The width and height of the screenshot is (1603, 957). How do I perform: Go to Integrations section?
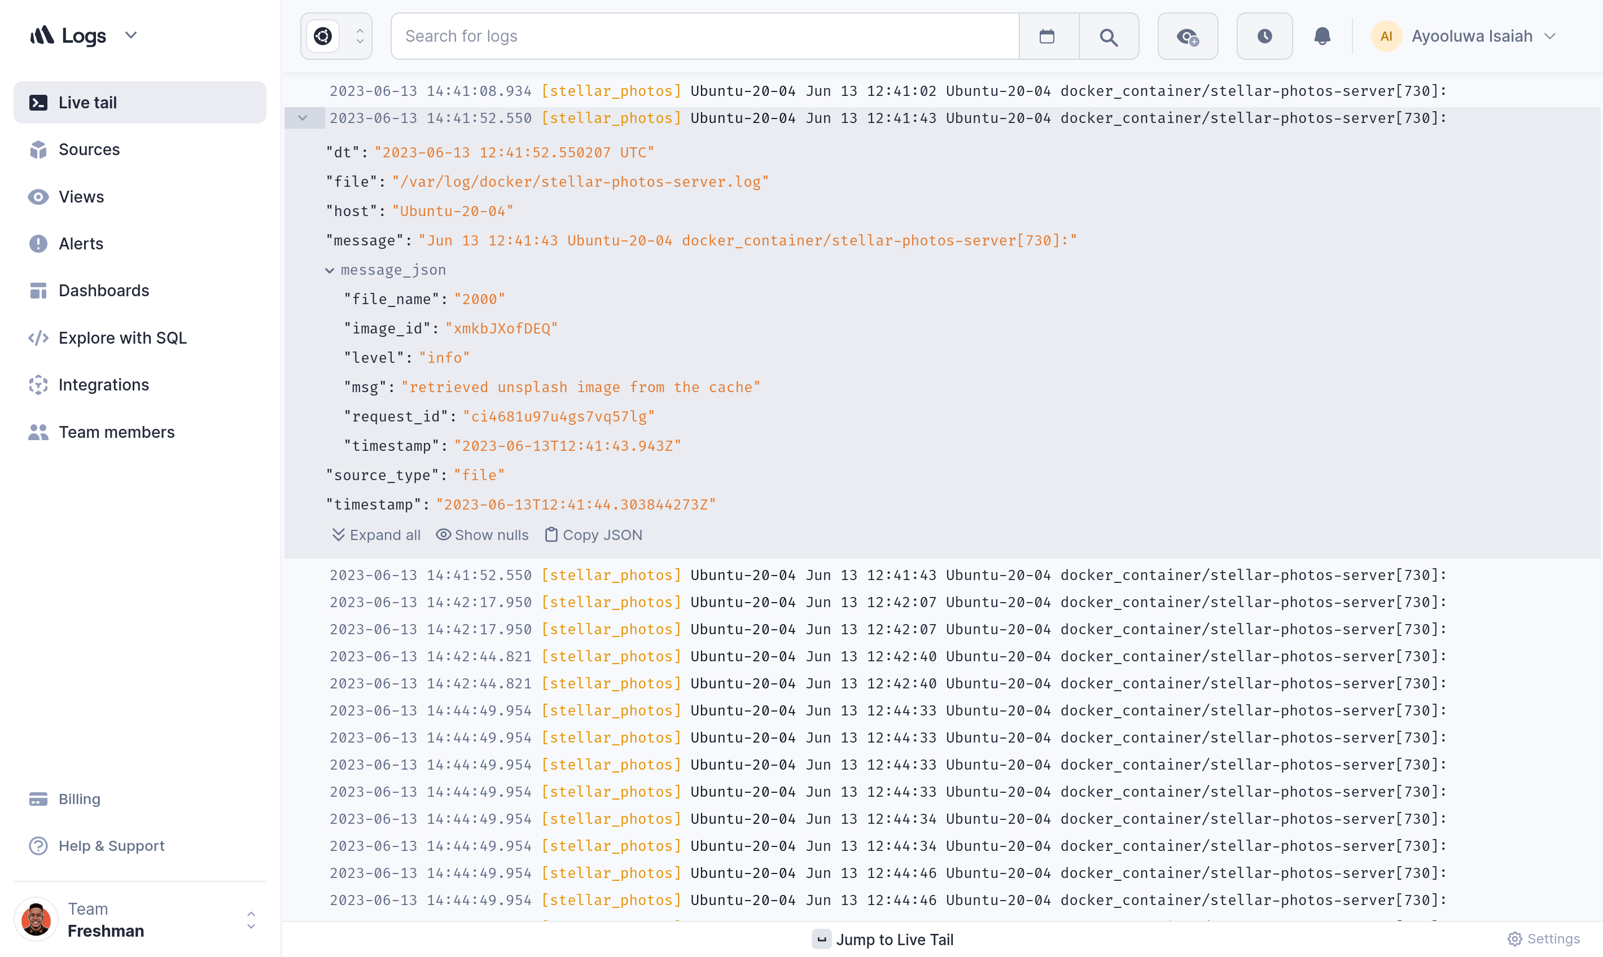coord(103,385)
